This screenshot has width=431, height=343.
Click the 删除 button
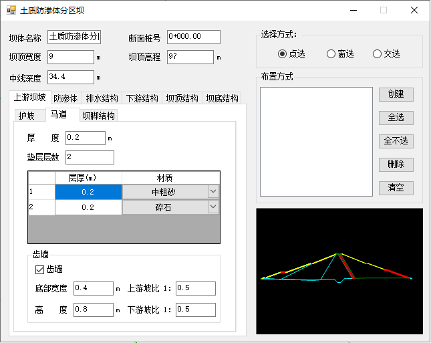(x=396, y=164)
